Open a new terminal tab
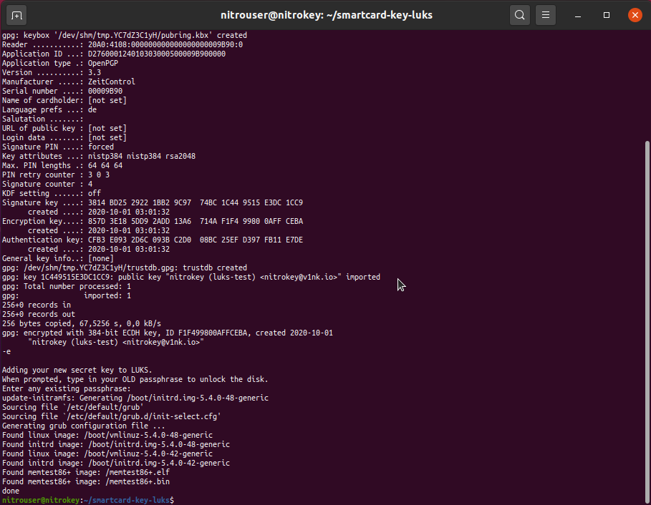The height and width of the screenshot is (505, 651). tap(17, 14)
